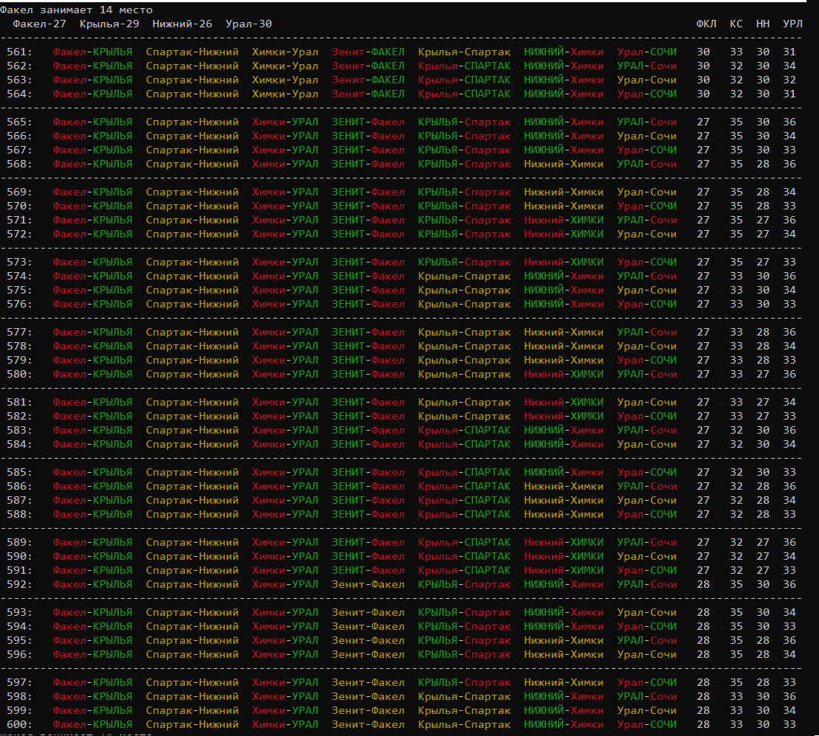
Task: Click the УРЛ value 34 in row 578
Action: point(790,347)
